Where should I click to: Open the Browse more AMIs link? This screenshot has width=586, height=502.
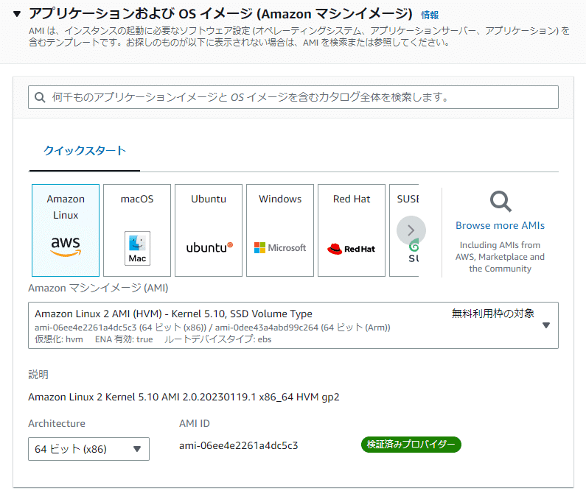500,225
